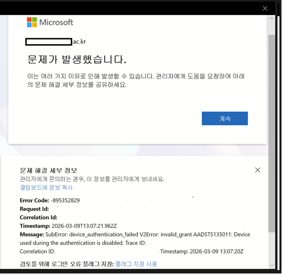Click the 클립보드에 정보 복사 link

pos(46,188)
